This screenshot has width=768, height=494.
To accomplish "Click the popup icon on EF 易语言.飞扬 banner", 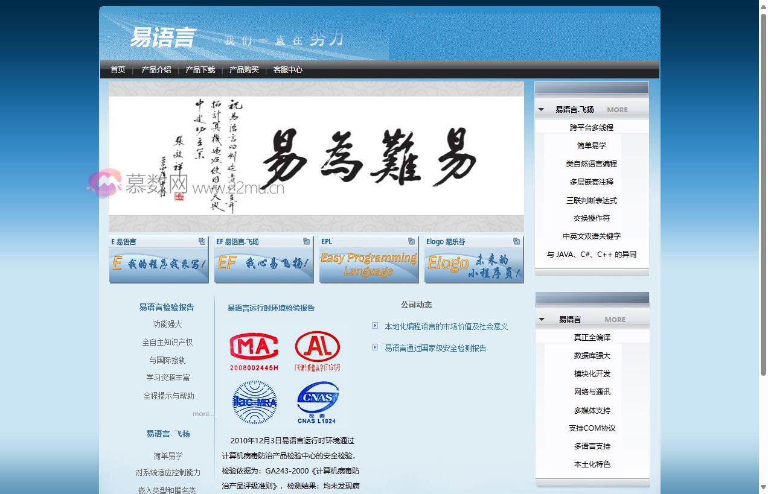I will (308, 241).
